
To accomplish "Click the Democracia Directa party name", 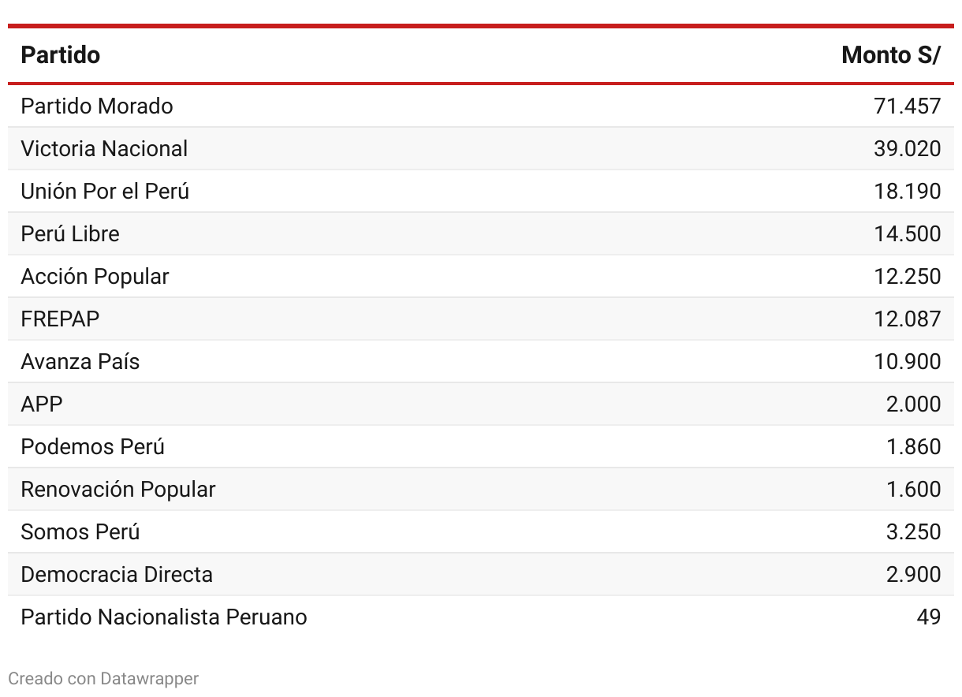I will tap(117, 575).
